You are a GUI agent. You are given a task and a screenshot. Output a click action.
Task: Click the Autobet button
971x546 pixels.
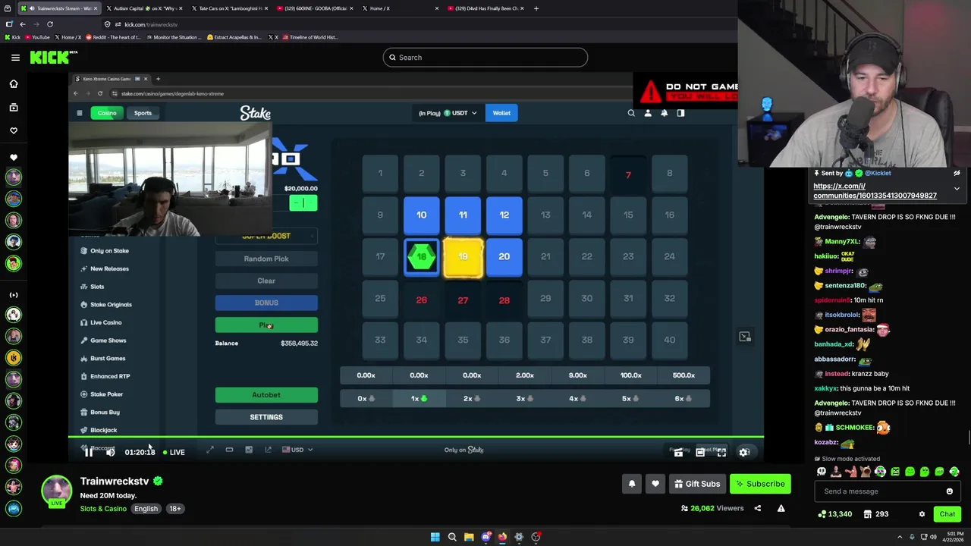click(266, 395)
